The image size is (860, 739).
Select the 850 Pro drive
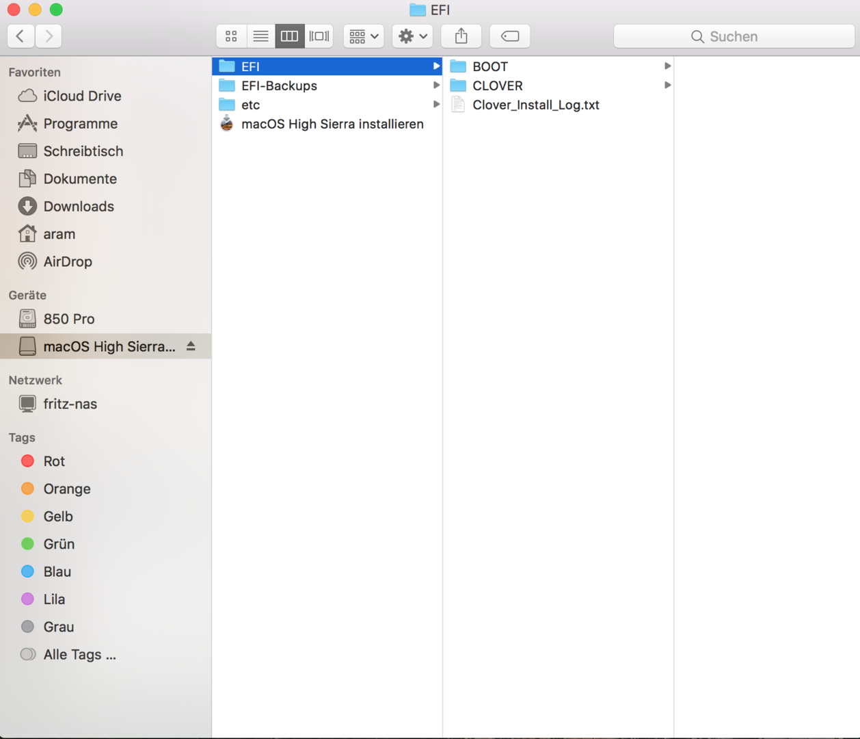click(x=105, y=319)
